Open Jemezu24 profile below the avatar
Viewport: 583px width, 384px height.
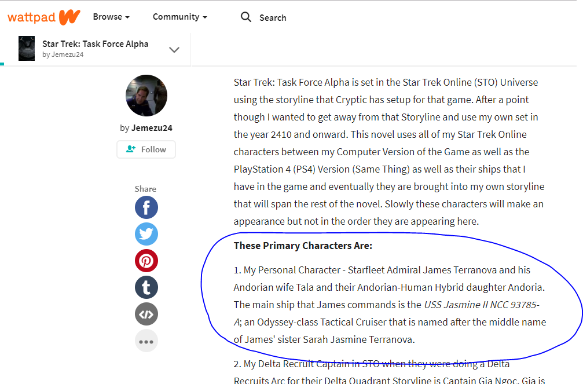pos(152,128)
